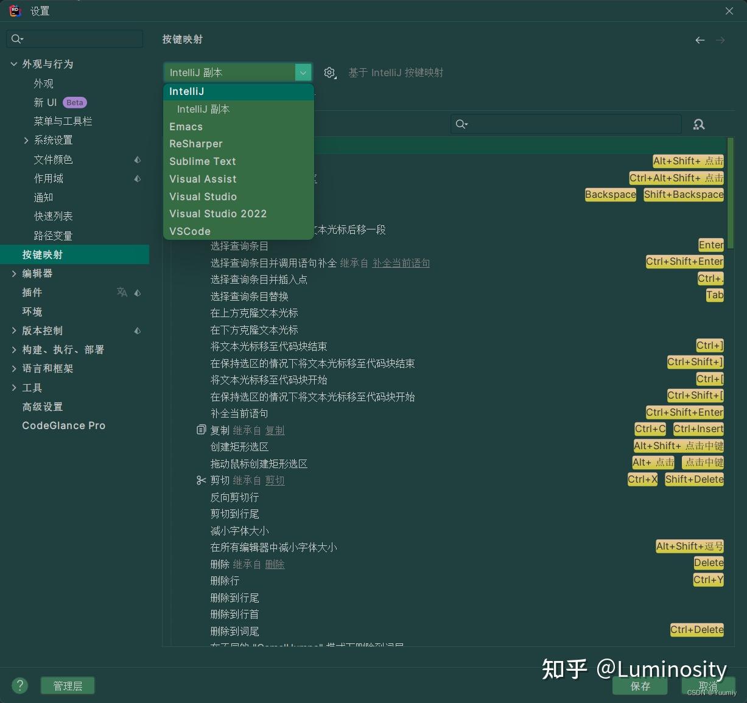Viewport: 747px width, 703px height.
Task: Select the Sublime Text keymap
Action: (x=203, y=161)
